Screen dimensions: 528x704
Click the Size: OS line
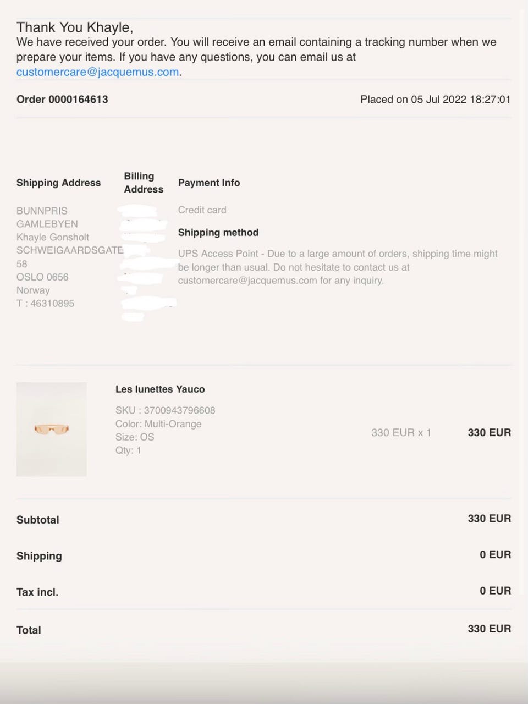tap(135, 437)
